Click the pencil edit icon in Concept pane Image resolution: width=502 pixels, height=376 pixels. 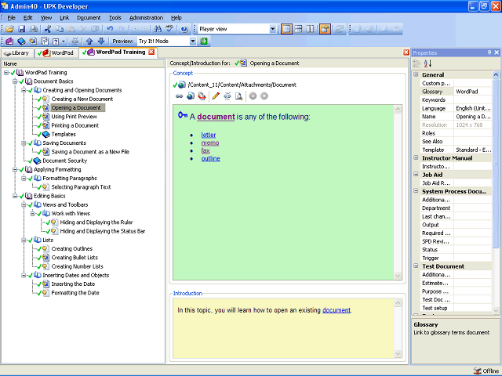216,96
